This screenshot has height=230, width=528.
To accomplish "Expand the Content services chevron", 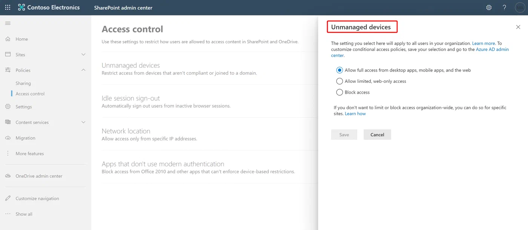I will (x=83, y=122).
